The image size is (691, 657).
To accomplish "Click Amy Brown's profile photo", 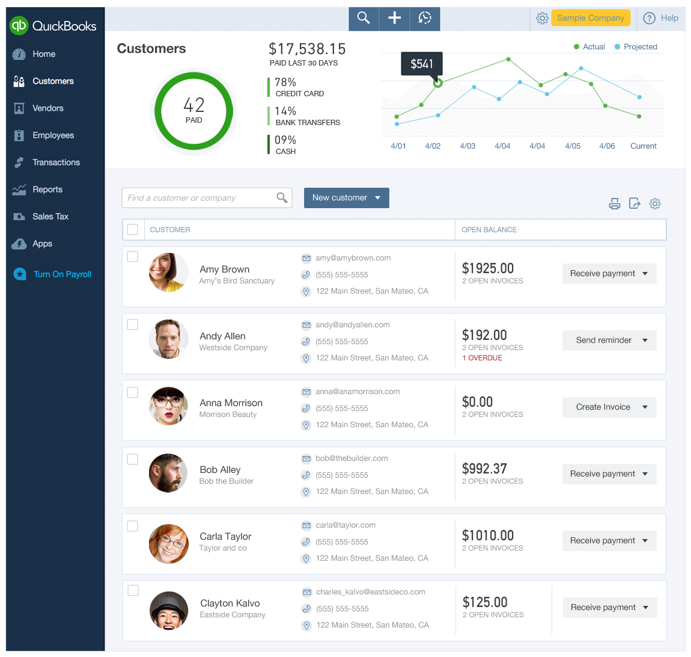I will coord(169,273).
